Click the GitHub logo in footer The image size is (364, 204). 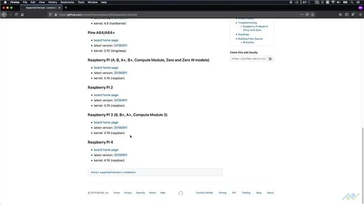click(x=181, y=193)
